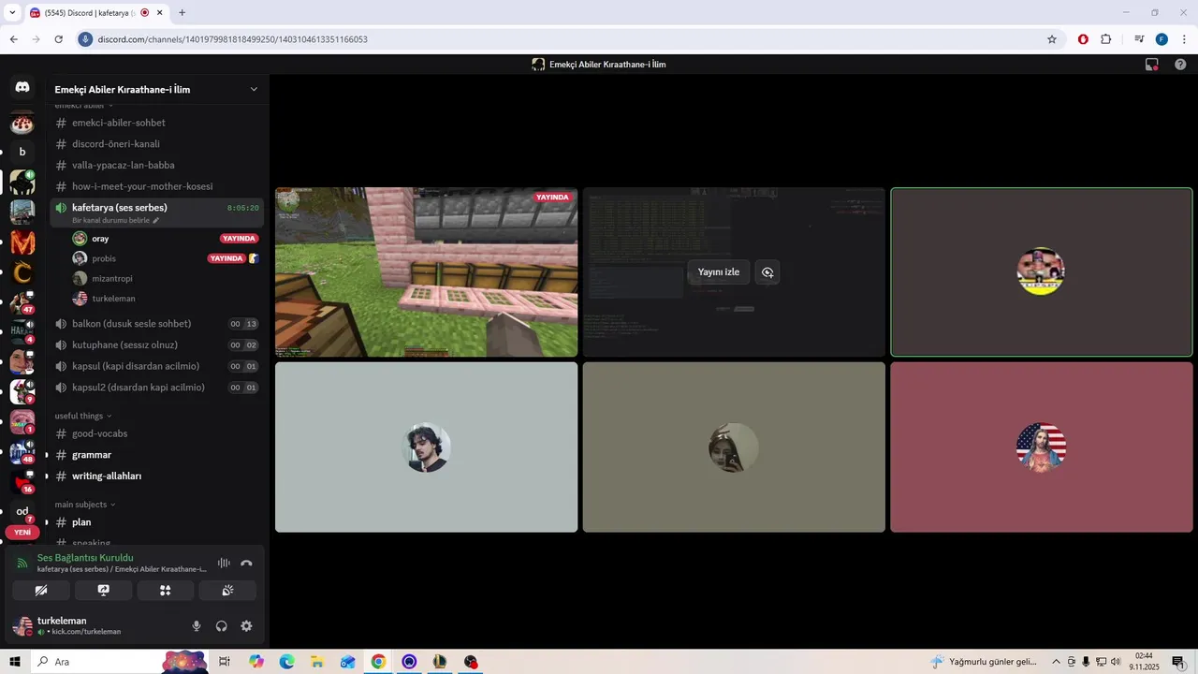Click the Discord address bar URL
The image size is (1198, 674).
232,39
